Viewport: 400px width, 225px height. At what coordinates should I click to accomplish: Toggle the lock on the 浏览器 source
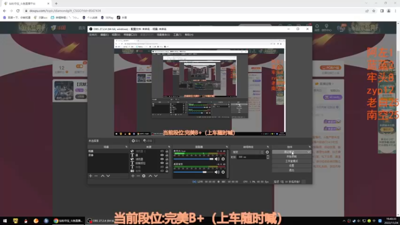[167, 159]
